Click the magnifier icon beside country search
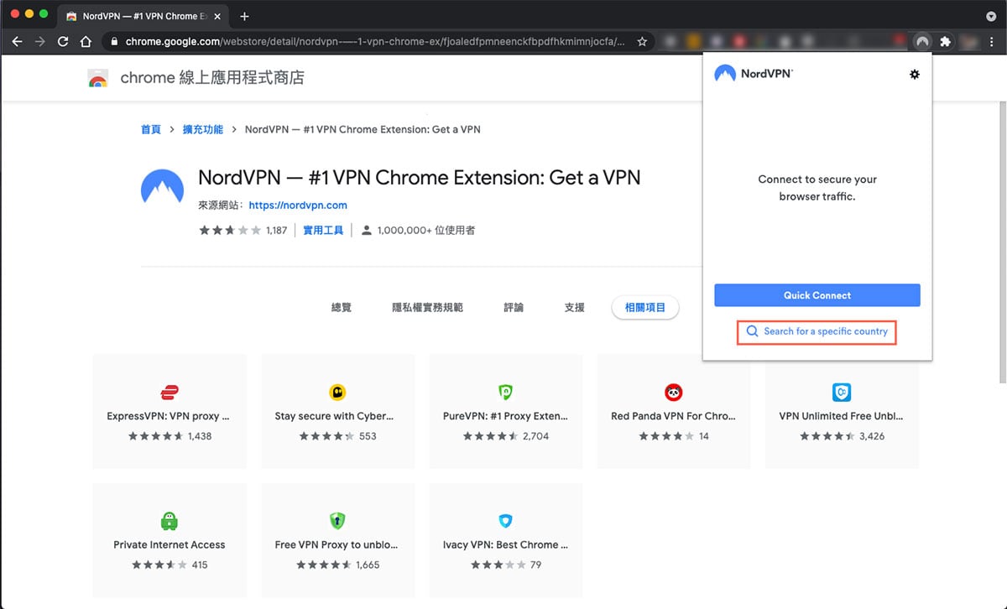 tap(752, 331)
